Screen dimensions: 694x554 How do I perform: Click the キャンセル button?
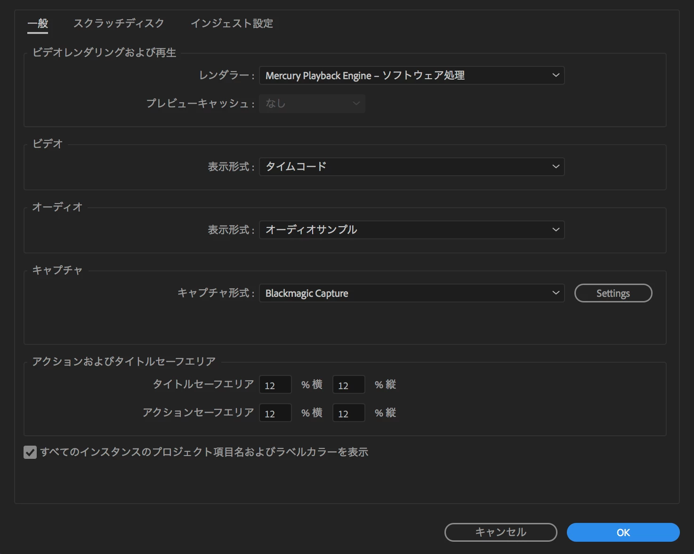point(501,532)
